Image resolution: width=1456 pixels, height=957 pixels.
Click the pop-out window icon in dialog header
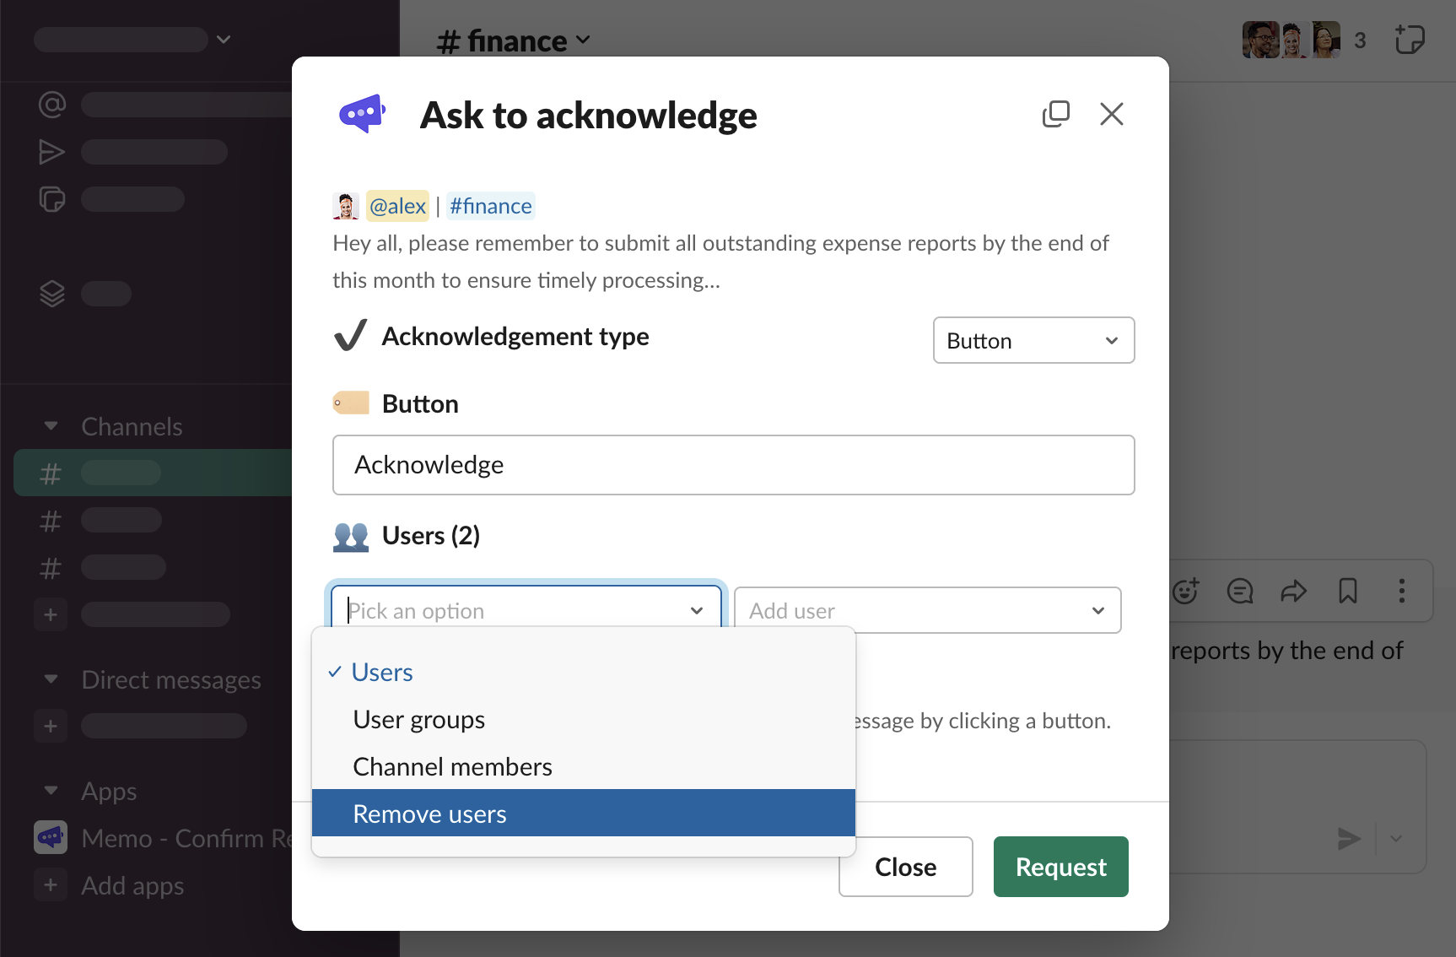point(1055,114)
